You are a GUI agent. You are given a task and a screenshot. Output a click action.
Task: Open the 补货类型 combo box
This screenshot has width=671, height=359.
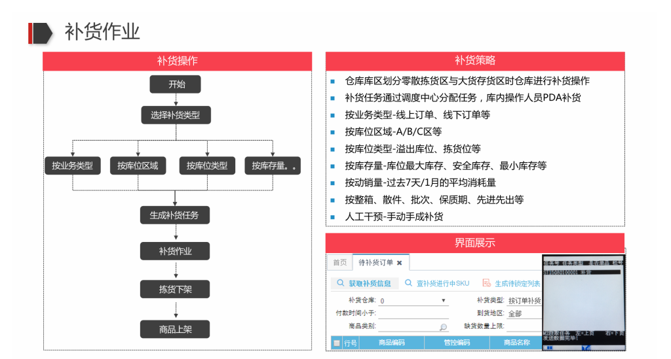[524, 301]
